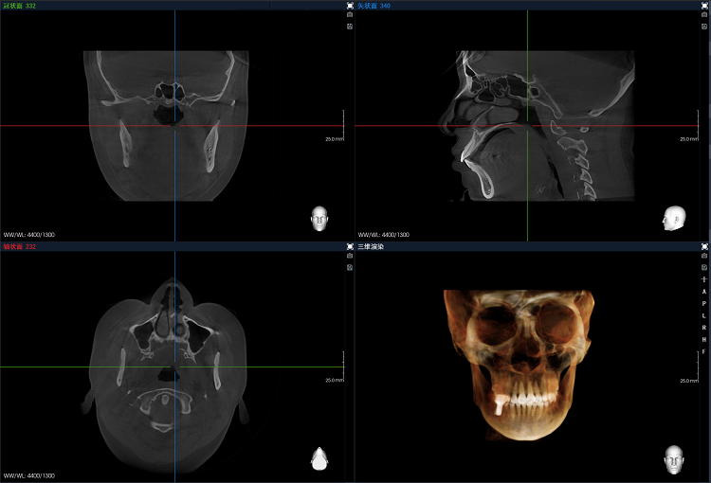The height and width of the screenshot is (483, 711).
Task: Switch the 3D model to left (L) view
Action: click(x=704, y=315)
